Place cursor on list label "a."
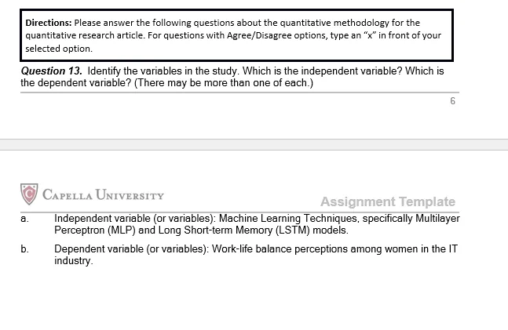 click(x=26, y=219)
